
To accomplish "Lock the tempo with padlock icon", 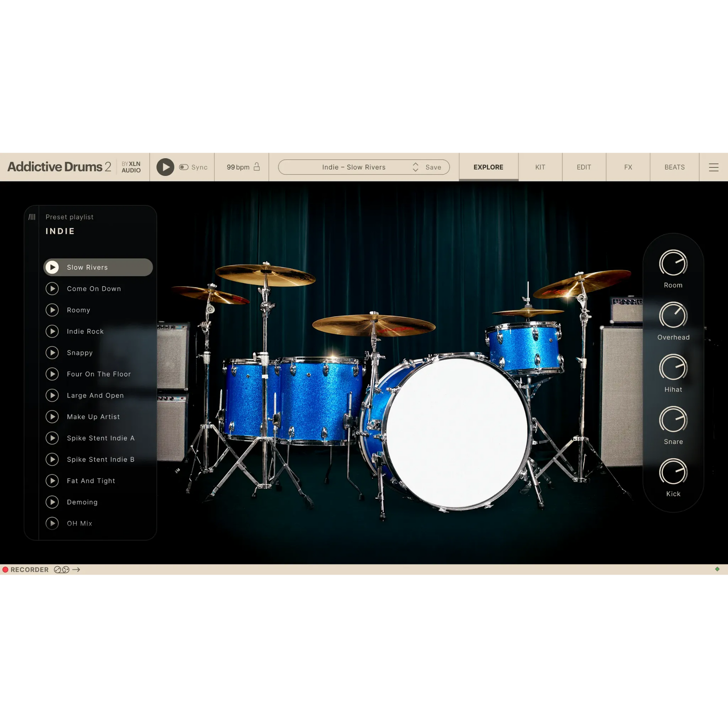I will pyautogui.click(x=257, y=166).
